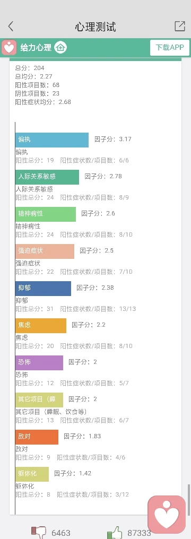Click the 下载APP button

tap(170, 47)
